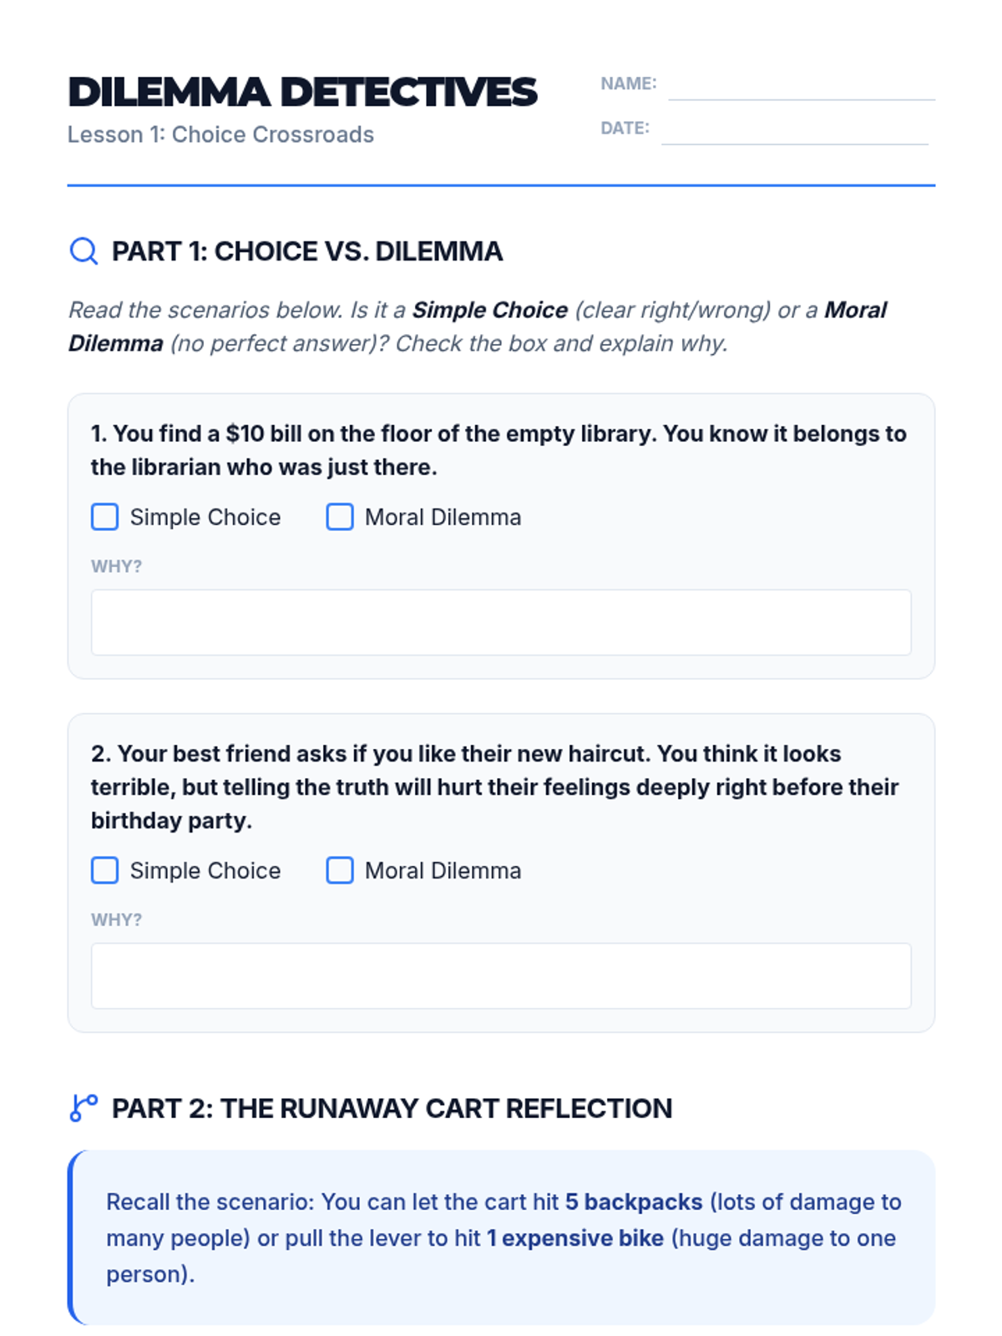Click the NAME line field

click(x=802, y=85)
